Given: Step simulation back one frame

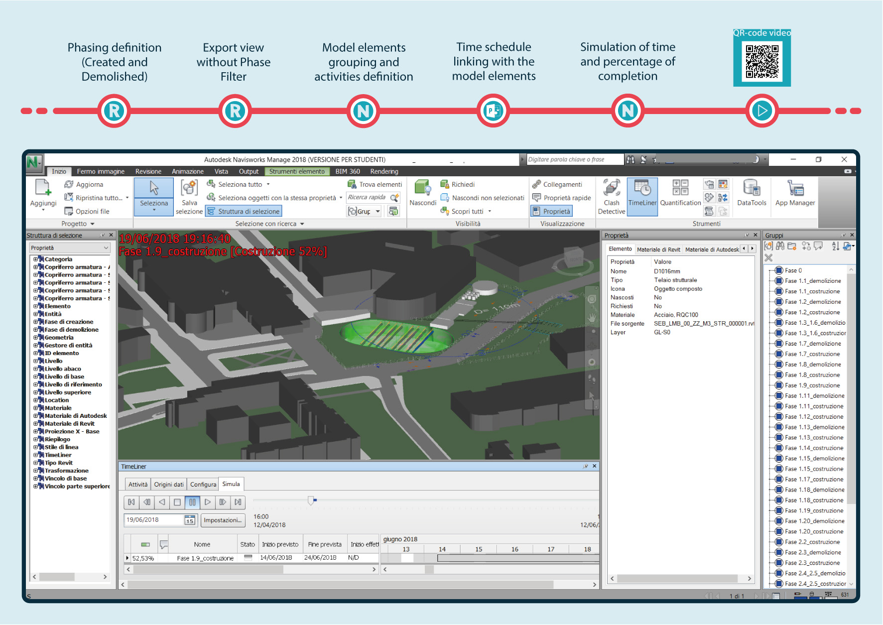Looking at the screenshot, I should tap(146, 502).
